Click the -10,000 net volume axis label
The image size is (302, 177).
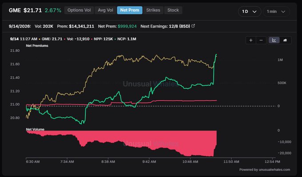tap(285, 142)
